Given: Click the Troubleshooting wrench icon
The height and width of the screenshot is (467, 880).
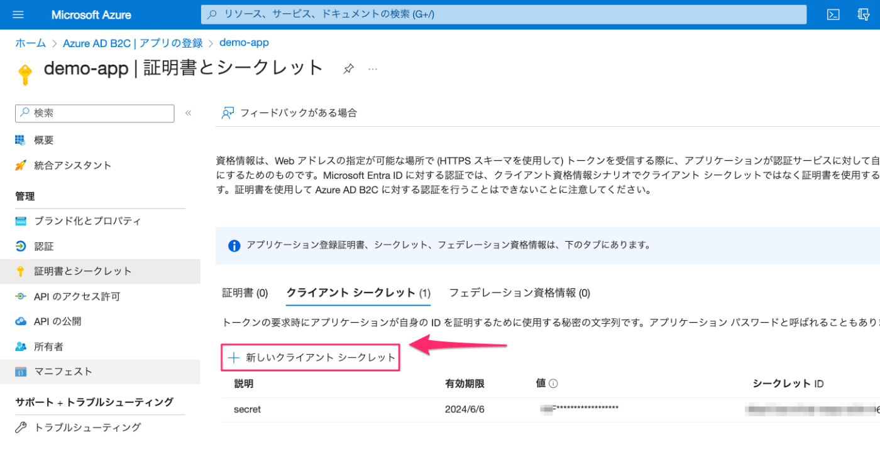Looking at the screenshot, I should pyautogui.click(x=21, y=427).
